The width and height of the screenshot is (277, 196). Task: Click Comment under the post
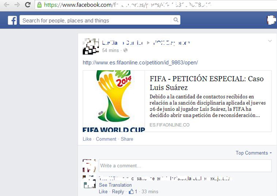click(106, 139)
